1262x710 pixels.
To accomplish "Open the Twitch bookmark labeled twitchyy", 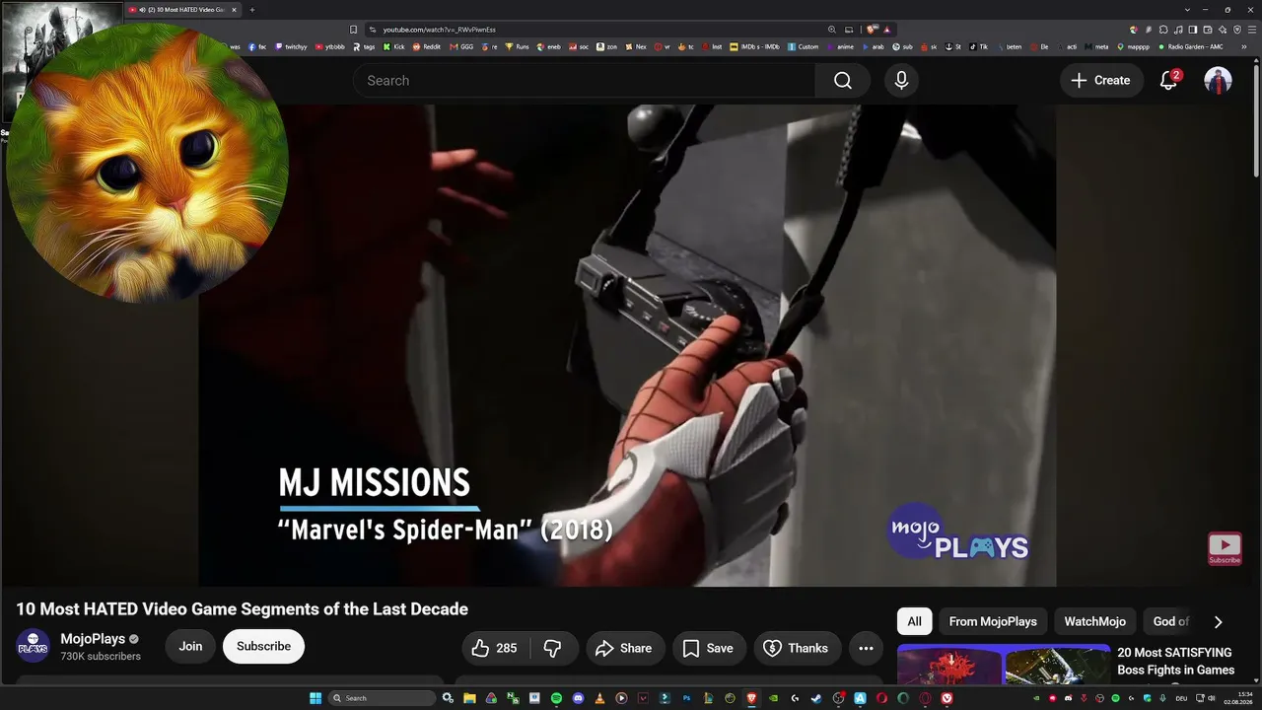I will coord(291,46).
